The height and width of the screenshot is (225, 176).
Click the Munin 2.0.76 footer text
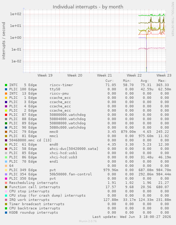click(x=88, y=221)
